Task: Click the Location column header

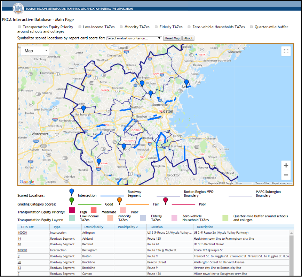Action: coord(157,227)
